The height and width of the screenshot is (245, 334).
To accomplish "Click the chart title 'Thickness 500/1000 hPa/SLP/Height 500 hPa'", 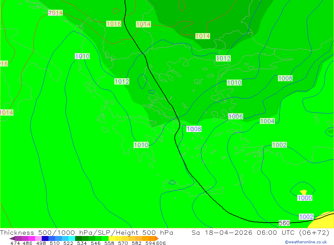I will point(87,232).
